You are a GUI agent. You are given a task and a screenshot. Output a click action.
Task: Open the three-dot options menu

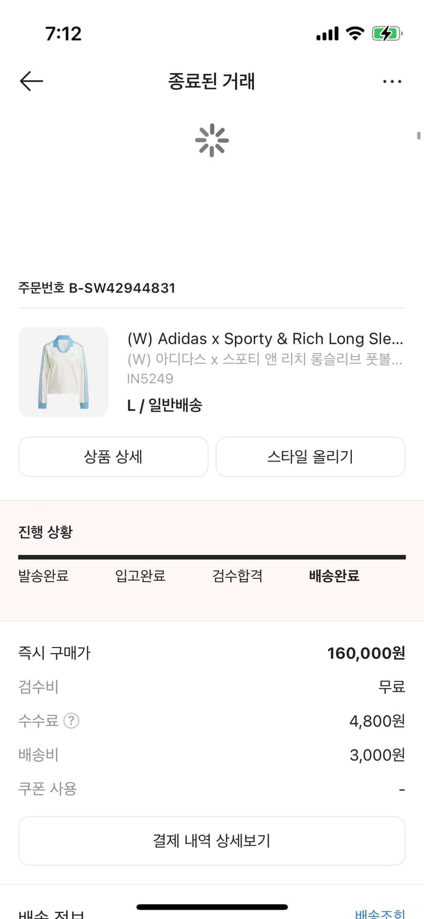392,81
